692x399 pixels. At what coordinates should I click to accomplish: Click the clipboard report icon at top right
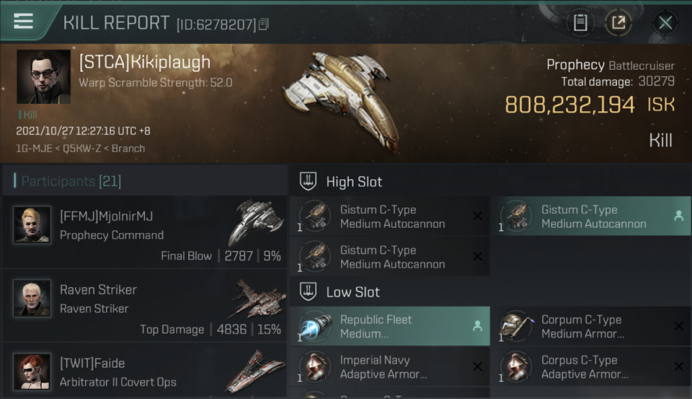click(580, 23)
